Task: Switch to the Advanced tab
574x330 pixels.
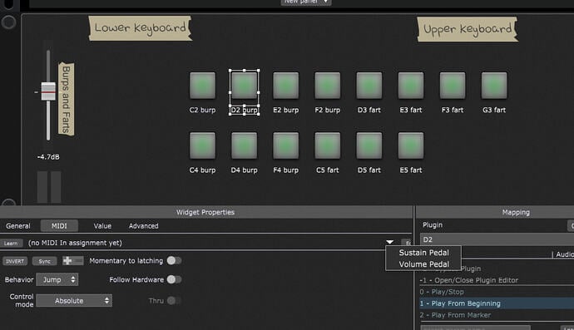Action: click(x=143, y=226)
